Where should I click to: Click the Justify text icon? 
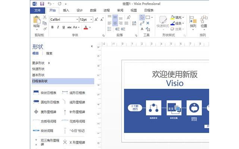click(x=126, y=23)
